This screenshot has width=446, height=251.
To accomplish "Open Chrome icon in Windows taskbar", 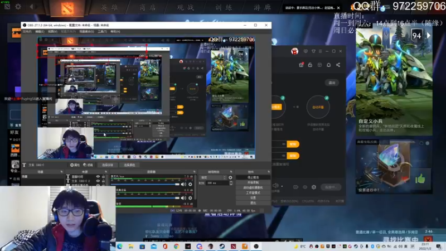I will (x=176, y=246).
